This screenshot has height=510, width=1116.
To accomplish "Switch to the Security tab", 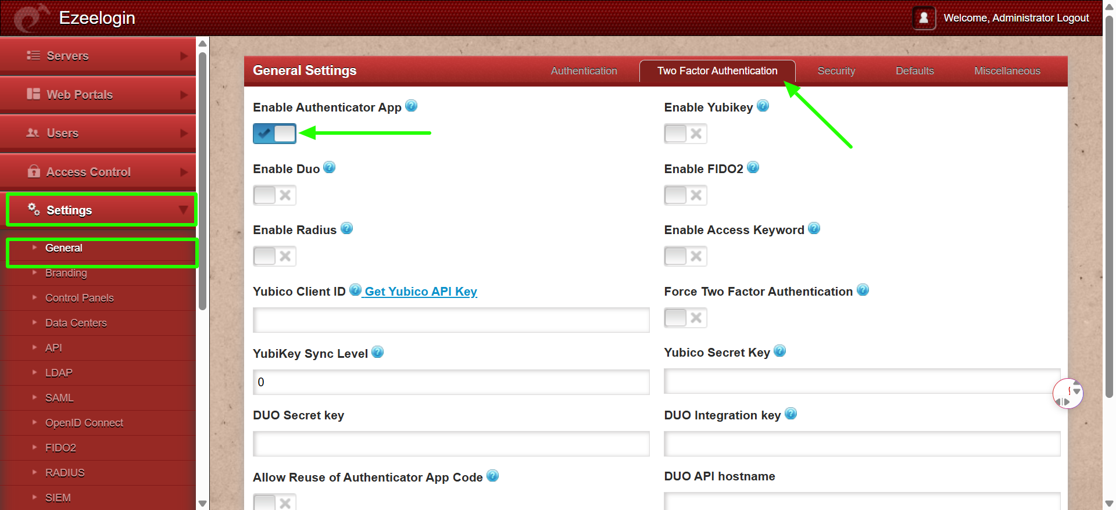I will [836, 71].
